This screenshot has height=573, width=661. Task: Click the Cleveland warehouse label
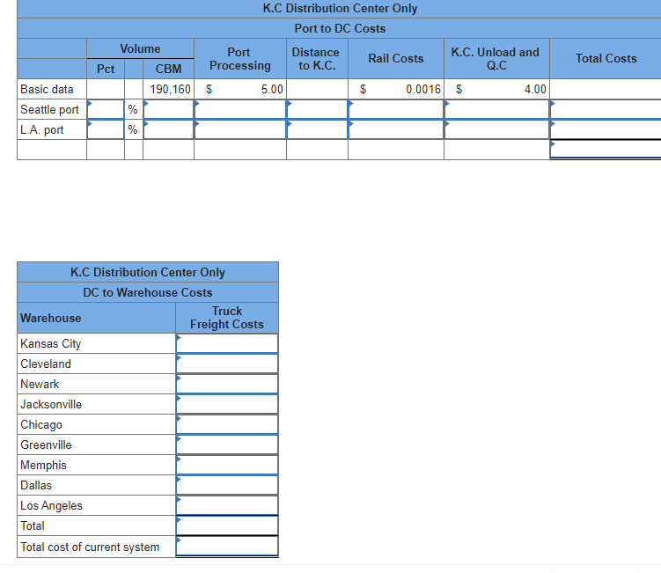click(x=46, y=364)
